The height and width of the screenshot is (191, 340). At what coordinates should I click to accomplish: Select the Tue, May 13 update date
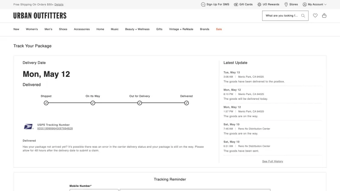click(232, 72)
